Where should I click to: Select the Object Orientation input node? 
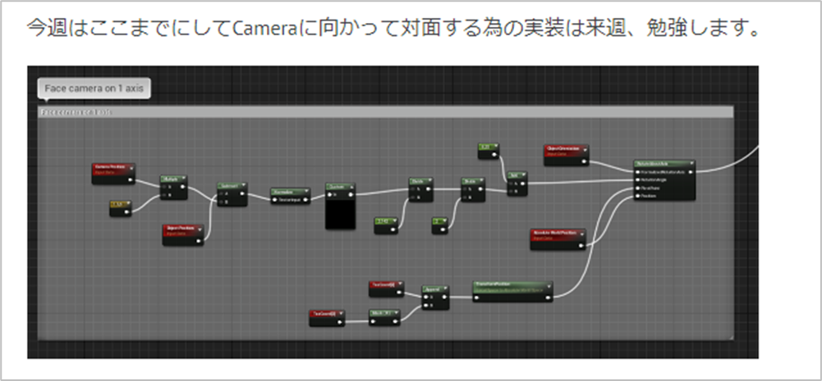[x=566, y=156]
